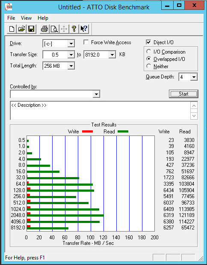The width and height of the screenshot is (207, 265).
Task: Save results with the floppy disk icon
Action: (31, 29)
